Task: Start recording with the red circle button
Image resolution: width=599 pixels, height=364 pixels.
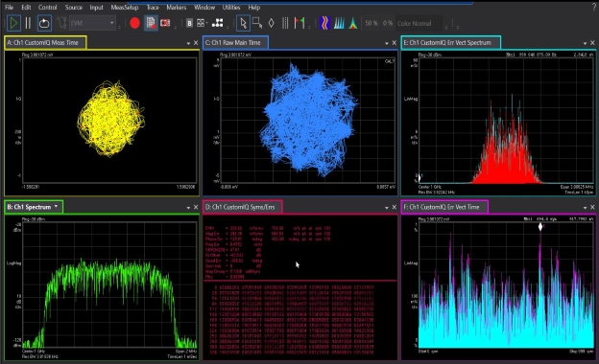Action: point(134,23)
